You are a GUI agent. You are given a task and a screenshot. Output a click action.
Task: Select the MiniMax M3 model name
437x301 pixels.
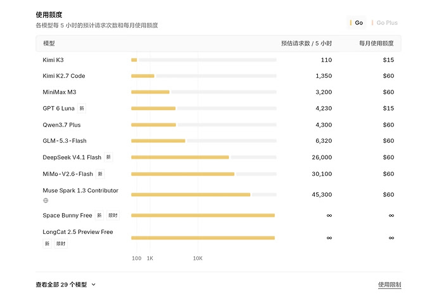(60, 92)
